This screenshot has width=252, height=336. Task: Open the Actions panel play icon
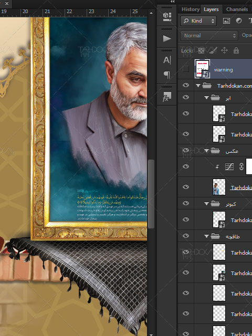pos(167,38)
